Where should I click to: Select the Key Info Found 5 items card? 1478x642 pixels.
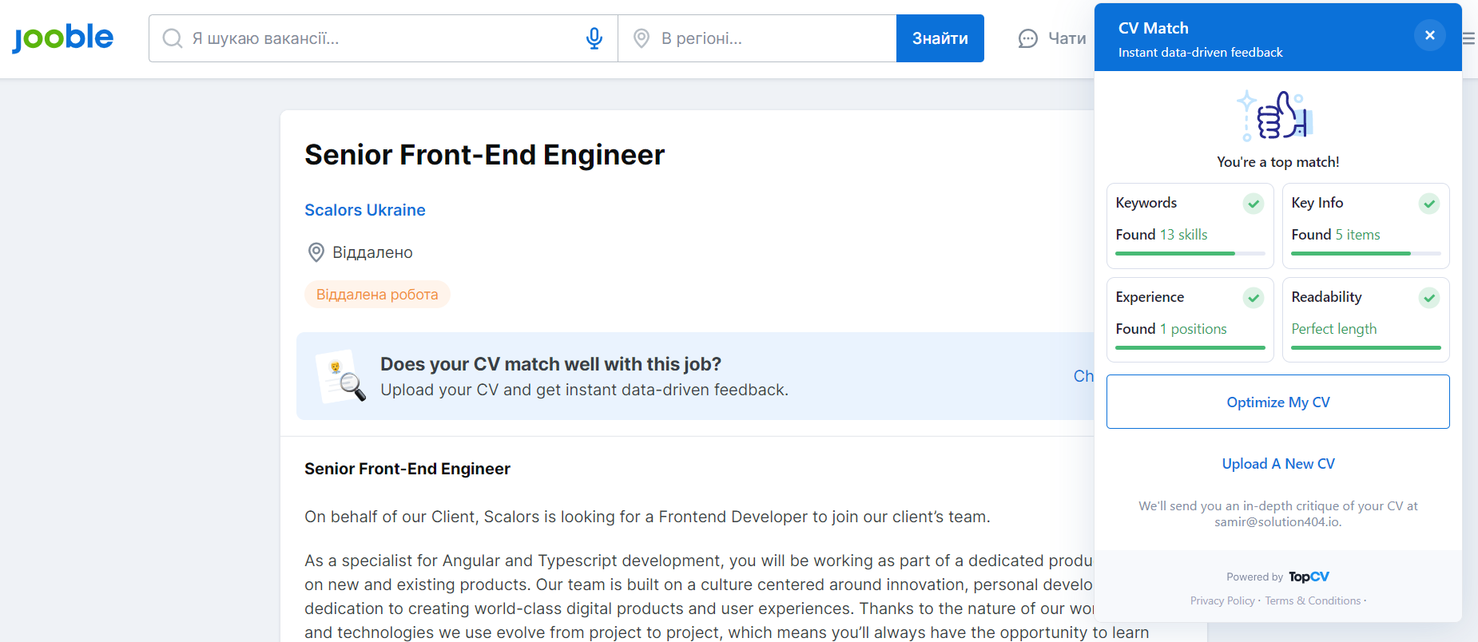(x=1366, y=226)
